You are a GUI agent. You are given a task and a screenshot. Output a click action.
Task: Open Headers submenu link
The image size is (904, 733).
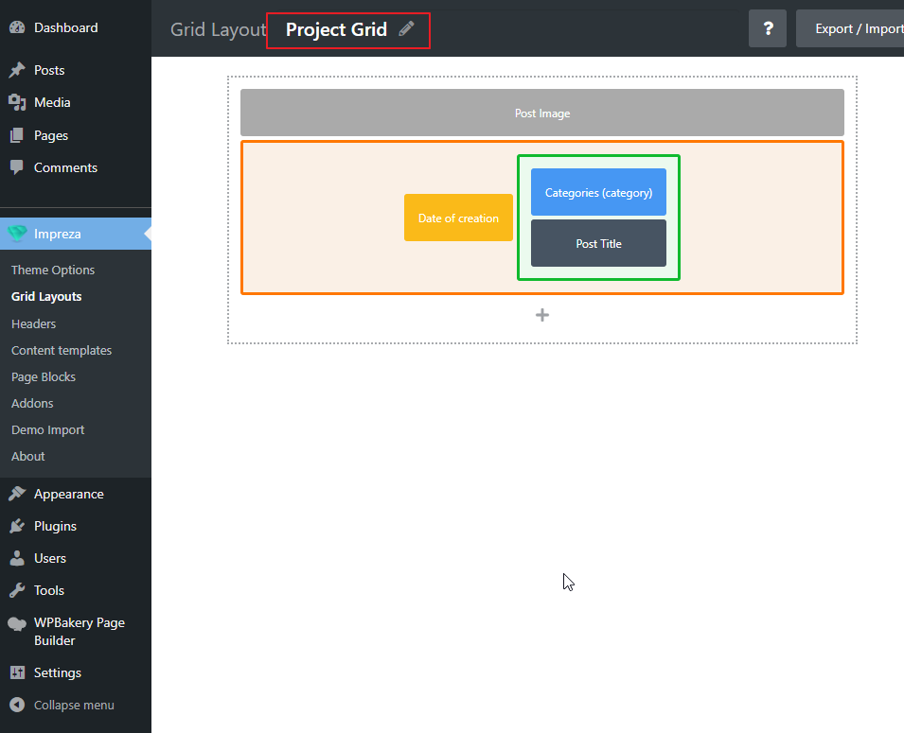point(33,323)
